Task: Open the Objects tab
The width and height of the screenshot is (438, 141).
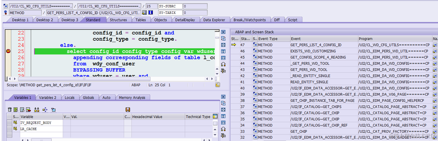Action: [x=161, y=20]
